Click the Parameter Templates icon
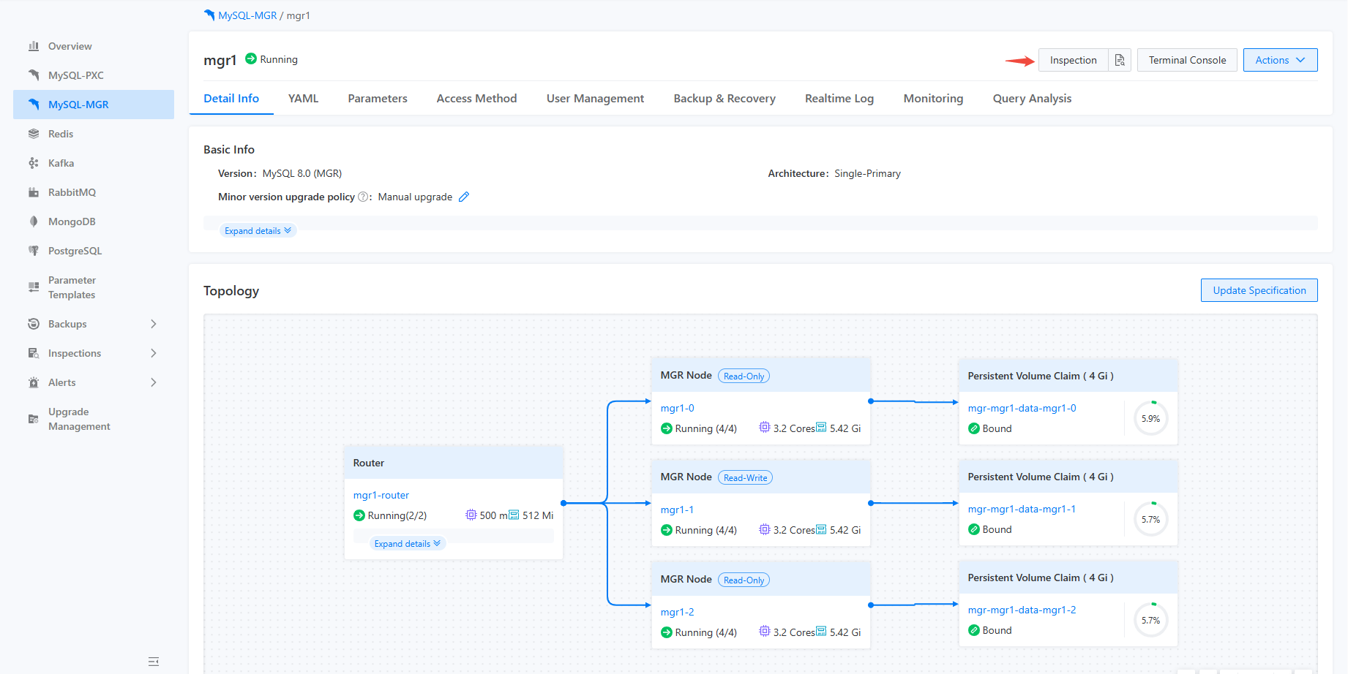This screenshot has height=674, width=1348. pyautogui.click(x=34, y=287)
